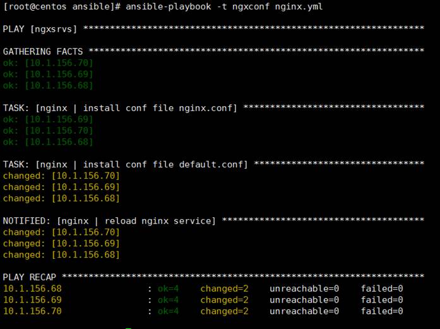Click 'changed: [10.1.156.68]' under default.conf task
The width and height of the screenshot is (440, 329).
coord(61,198)
